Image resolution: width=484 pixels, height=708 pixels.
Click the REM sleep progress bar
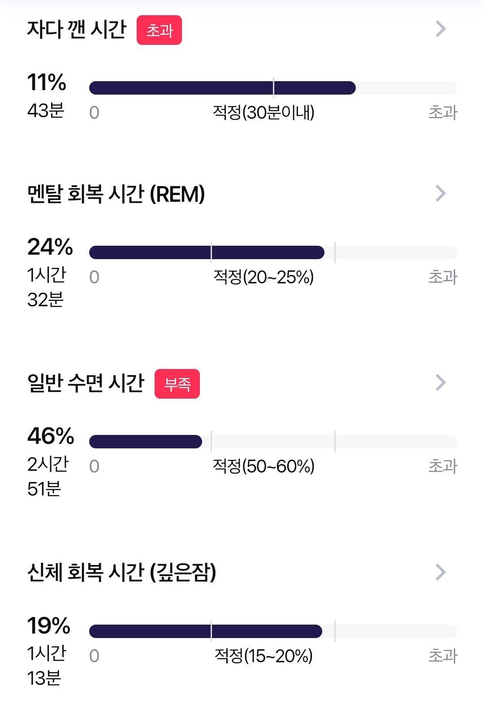273,252
